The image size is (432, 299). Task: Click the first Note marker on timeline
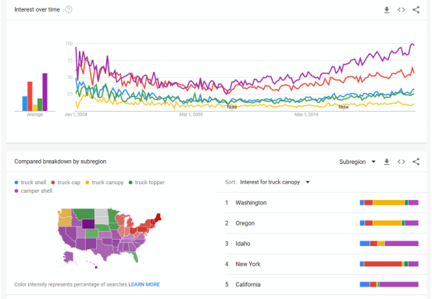[x=232, y=107]
